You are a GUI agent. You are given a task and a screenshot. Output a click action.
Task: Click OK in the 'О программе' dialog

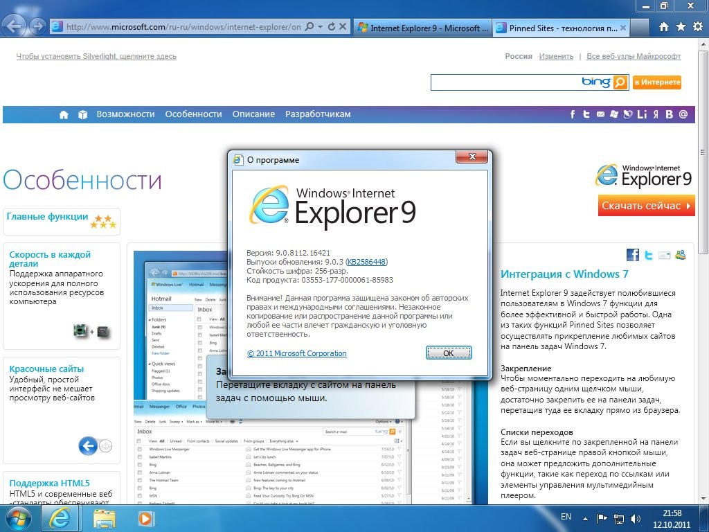click(449, 353)
